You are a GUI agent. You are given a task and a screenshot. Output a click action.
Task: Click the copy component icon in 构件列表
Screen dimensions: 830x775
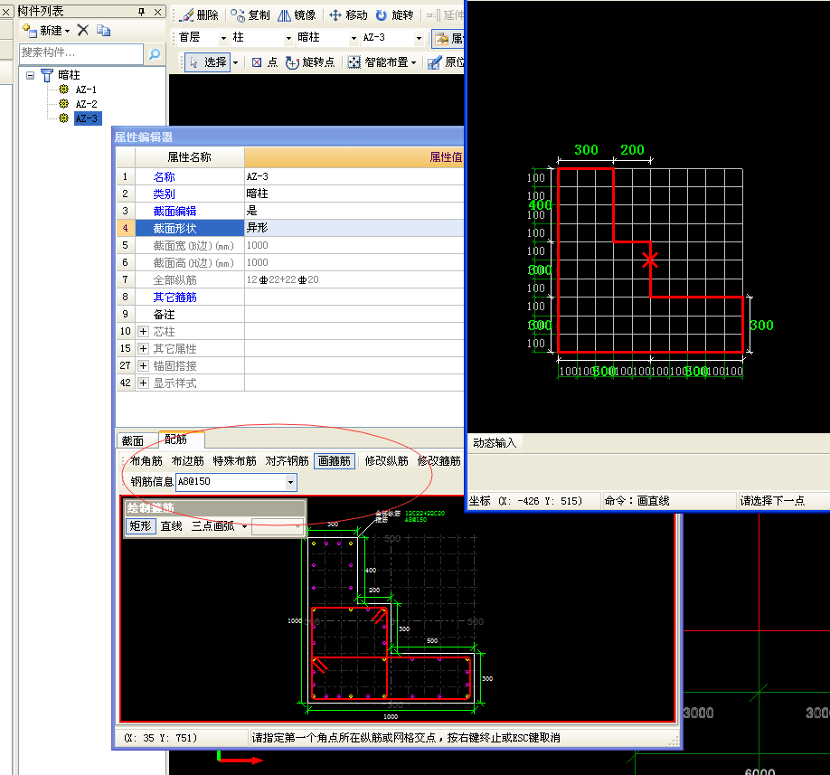point(104,30)
